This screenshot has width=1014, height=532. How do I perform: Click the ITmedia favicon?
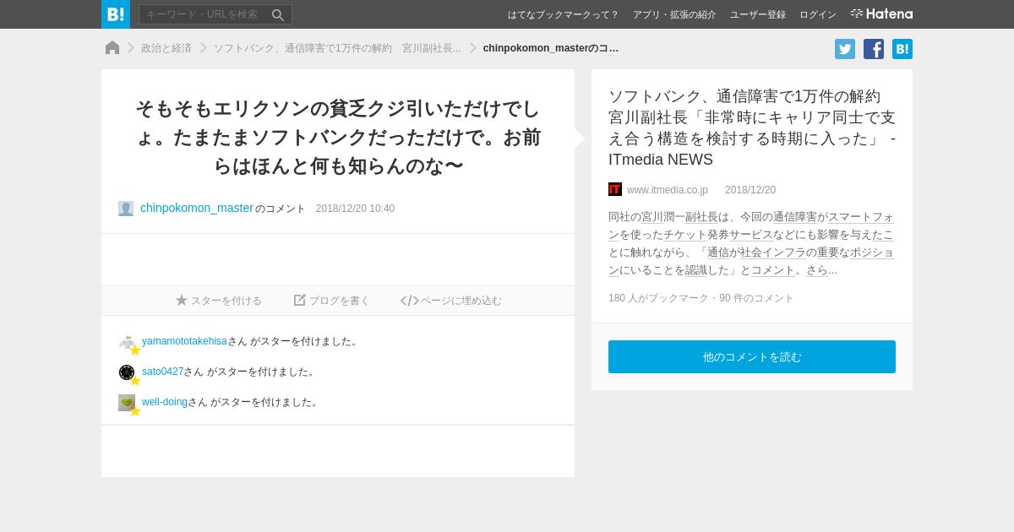point(615,189)
